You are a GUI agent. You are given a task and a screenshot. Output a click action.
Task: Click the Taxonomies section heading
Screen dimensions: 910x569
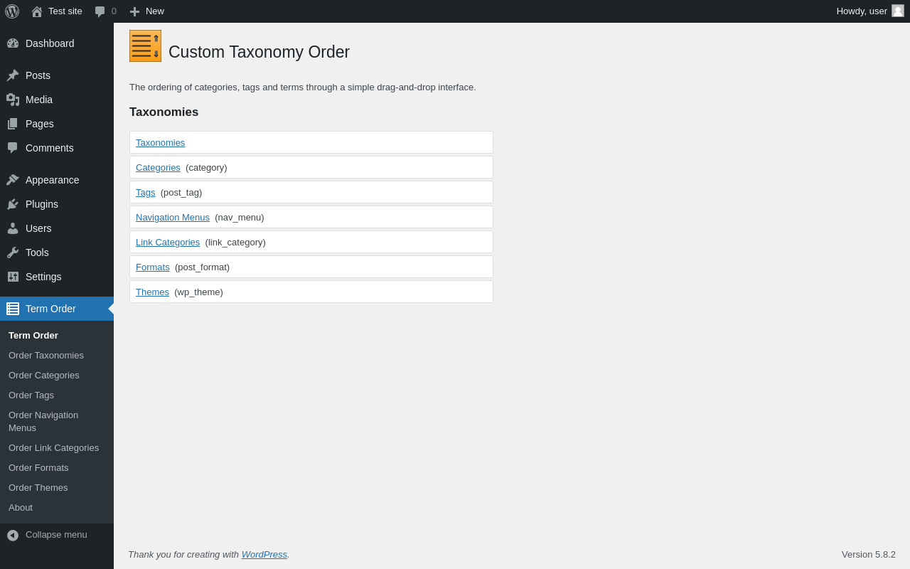pyautogui.click(x=164, y=112)
